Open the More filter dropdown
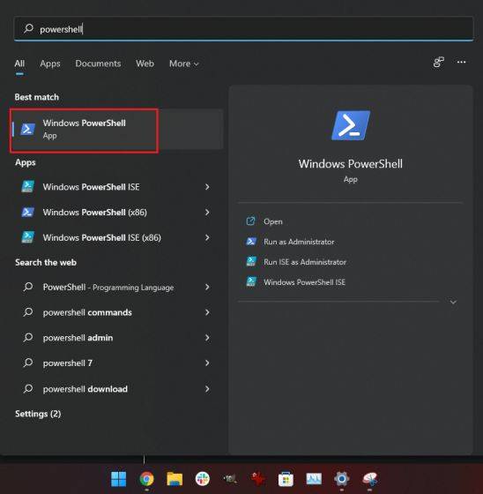 184,64
